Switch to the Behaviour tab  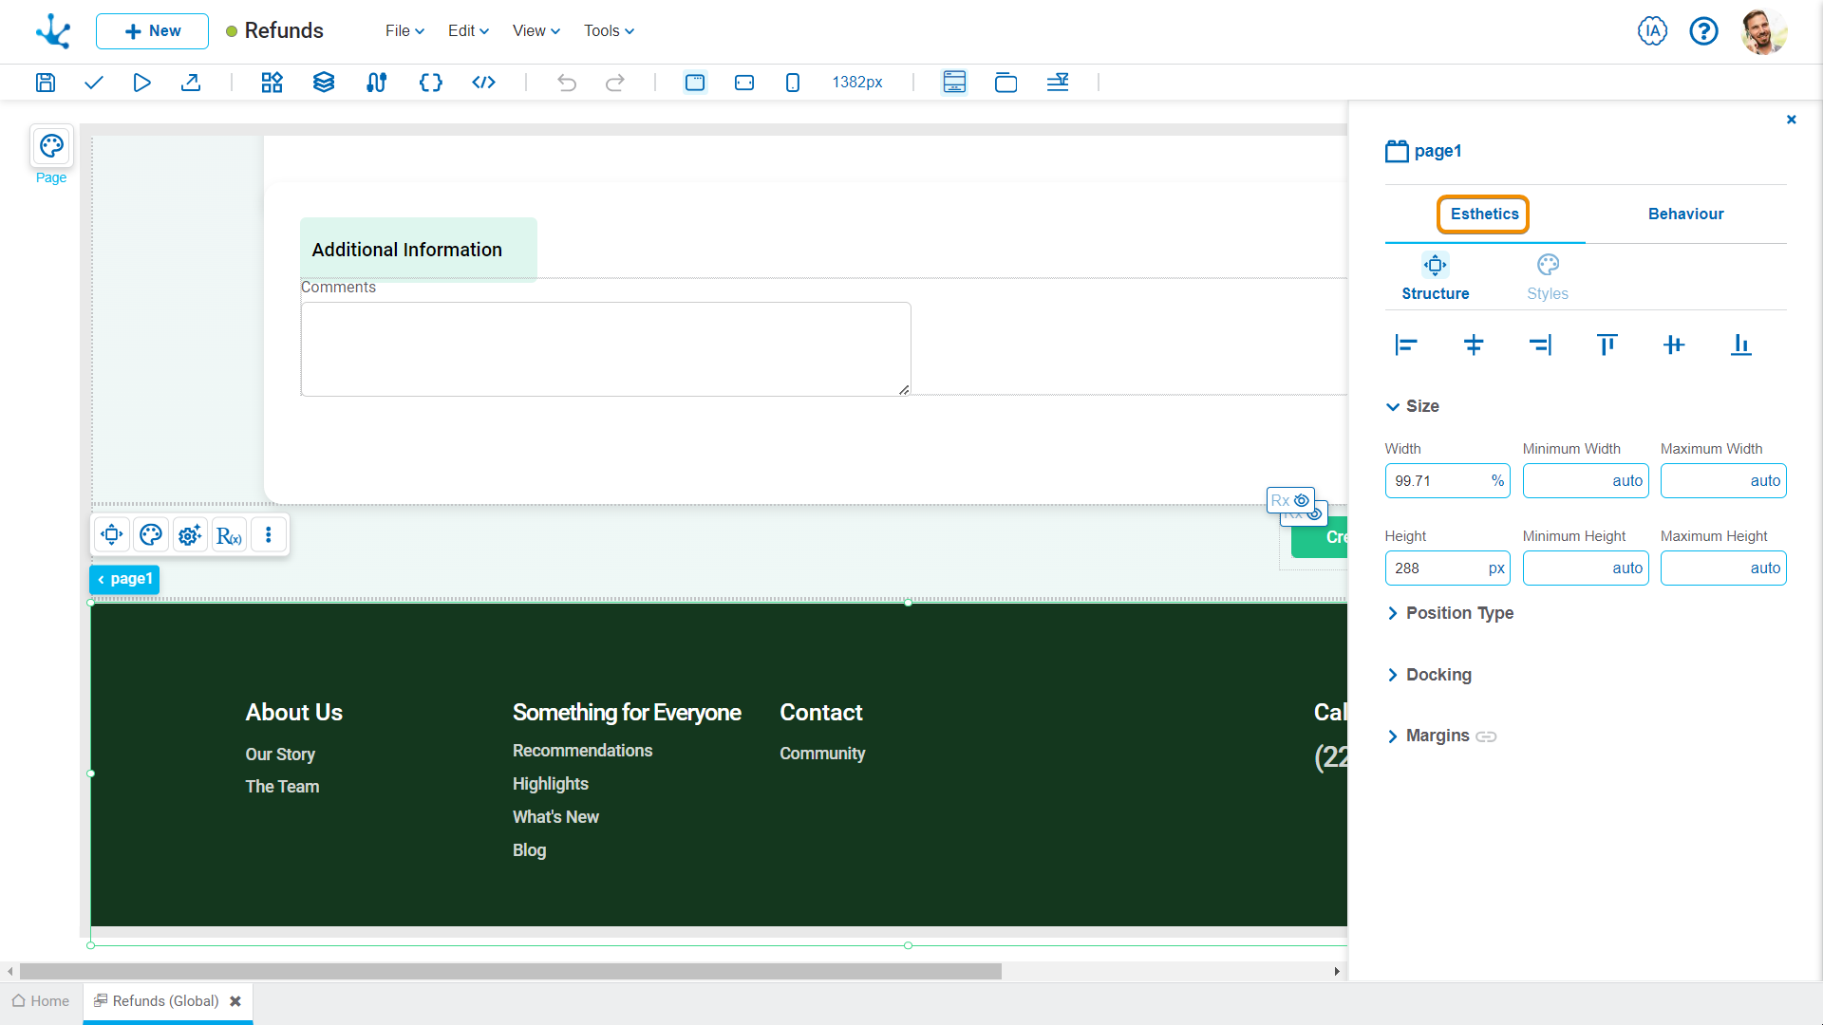pyautogui.click(x=1685, y=214)
